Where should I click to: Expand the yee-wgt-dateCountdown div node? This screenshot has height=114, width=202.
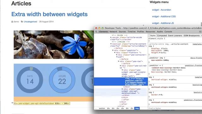coord(122,89)
